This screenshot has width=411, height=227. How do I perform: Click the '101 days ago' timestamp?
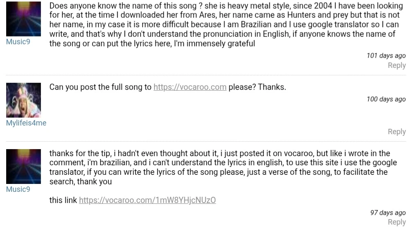click(386, 56)
